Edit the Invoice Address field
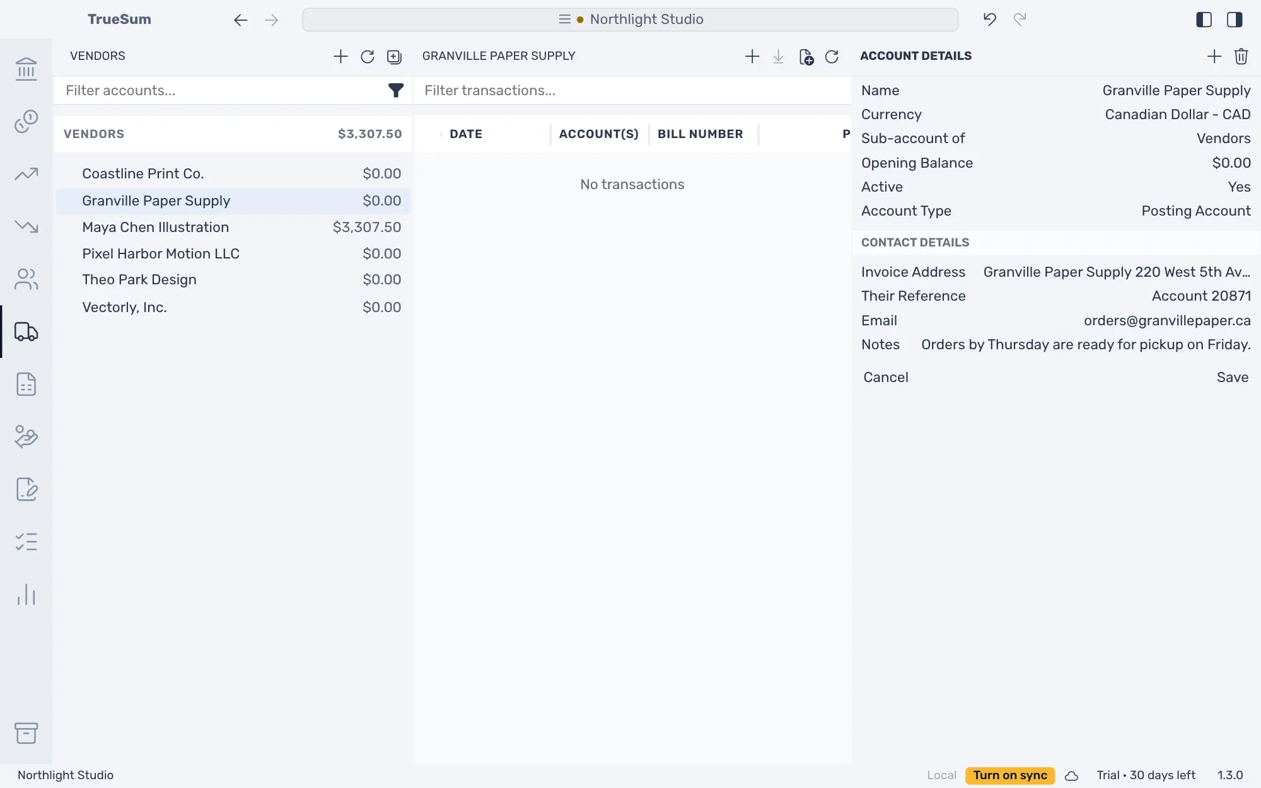1261x788 pixels. pos(1117,272)
